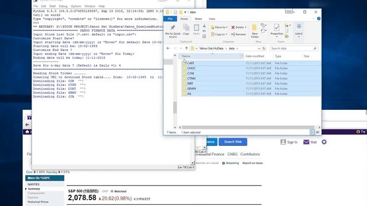Open the Options menu in Python IDLE
This screenshot has height=206, width=367.
(x=76, y=6)
